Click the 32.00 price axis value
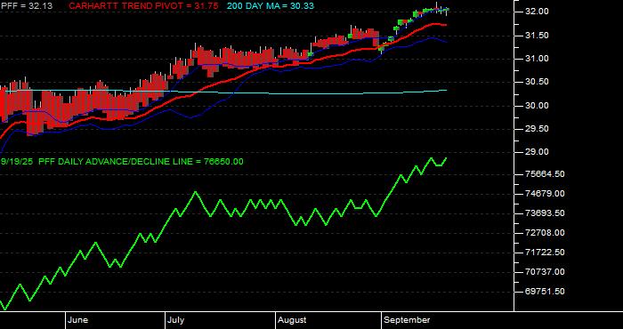The image size is (623, 329). [538, 12]
